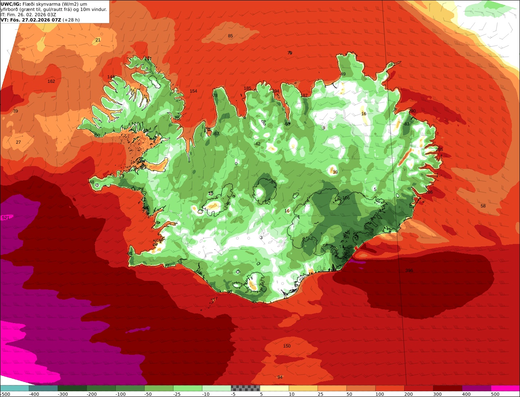Select the magenta swatch above legend label 500
This screenshot has width=520, height=397.
click(505, 388)
